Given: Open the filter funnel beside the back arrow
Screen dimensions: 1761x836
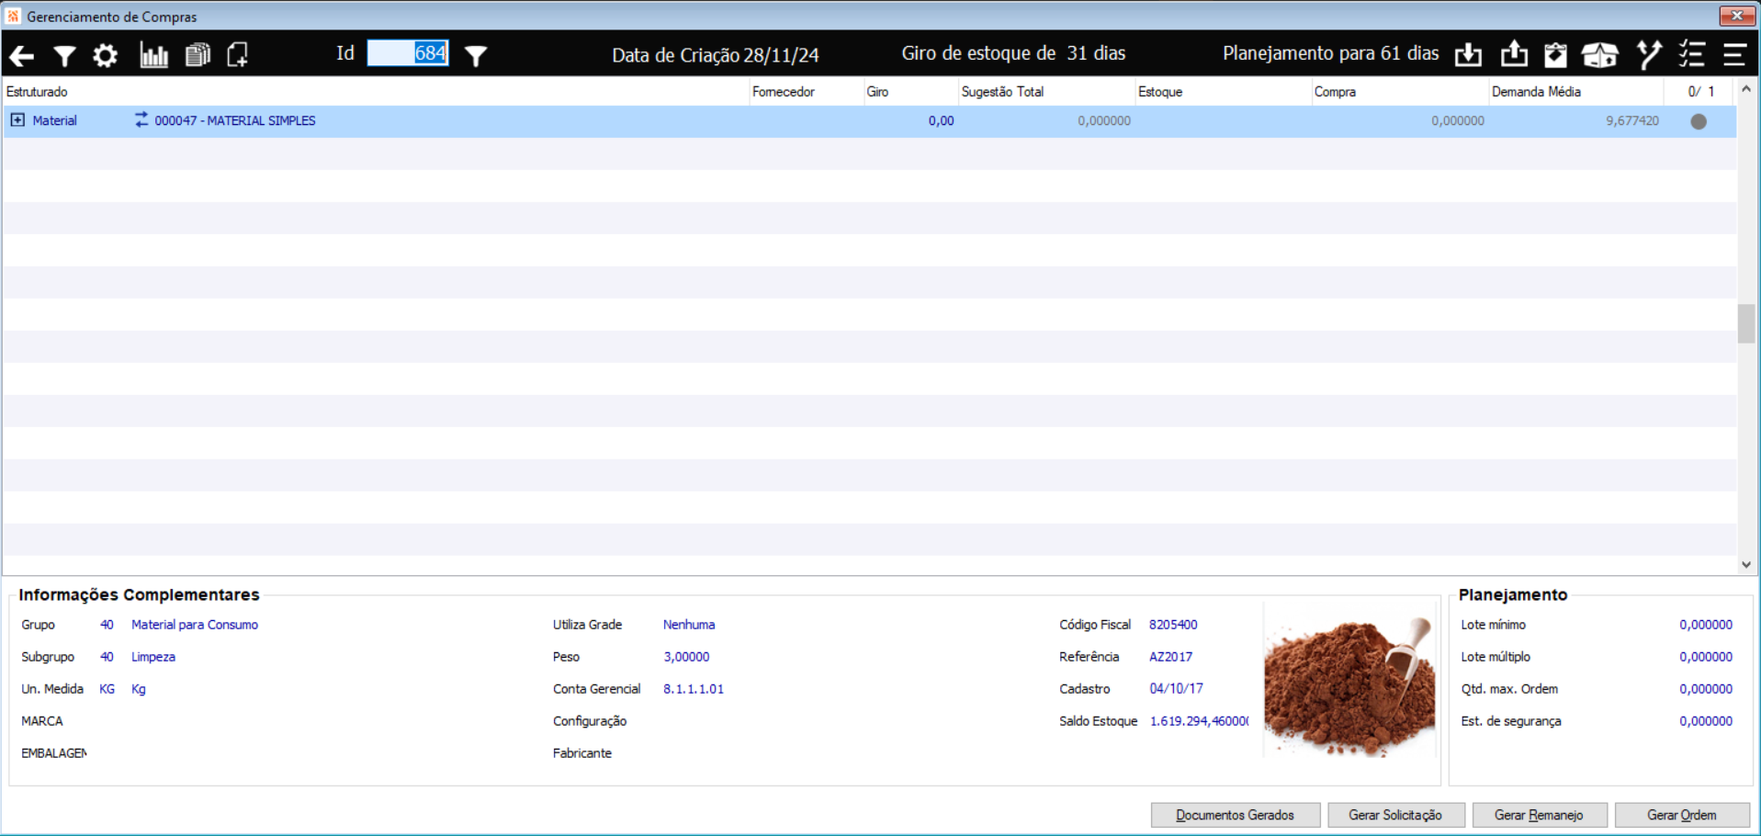Looking at the screenshot, I should click(64, 56).
